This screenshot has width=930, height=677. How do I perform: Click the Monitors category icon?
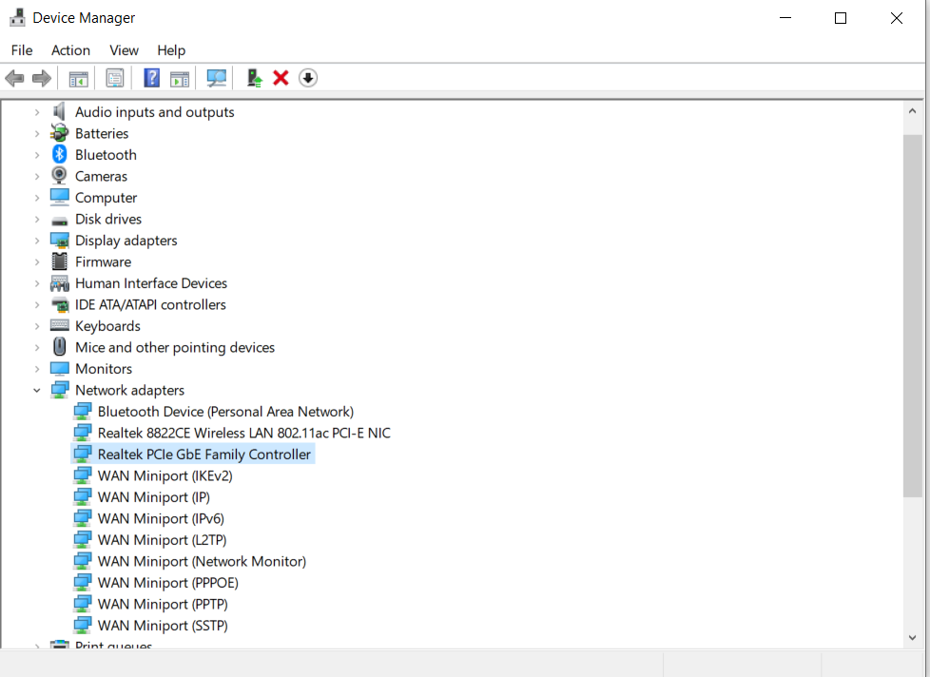pyautogui.click(x=59, y=368)
